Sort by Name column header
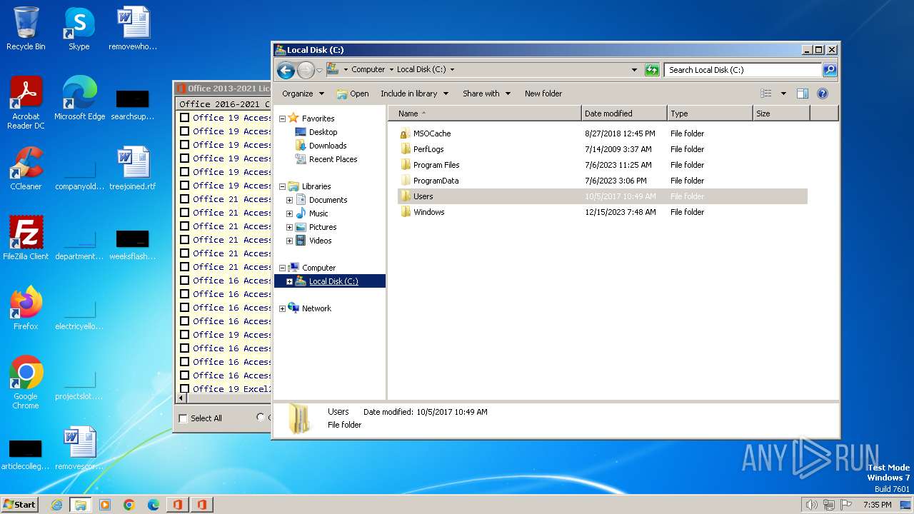Image resolution: width=914 pixels, height=514 pixels. coord(485,114)
